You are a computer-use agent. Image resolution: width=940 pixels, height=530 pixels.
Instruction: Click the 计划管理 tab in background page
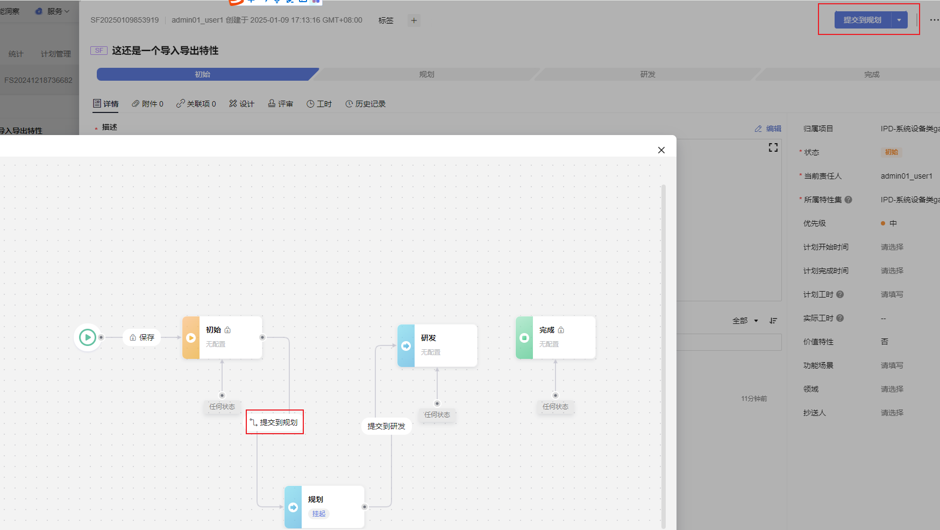click(56, 54)
